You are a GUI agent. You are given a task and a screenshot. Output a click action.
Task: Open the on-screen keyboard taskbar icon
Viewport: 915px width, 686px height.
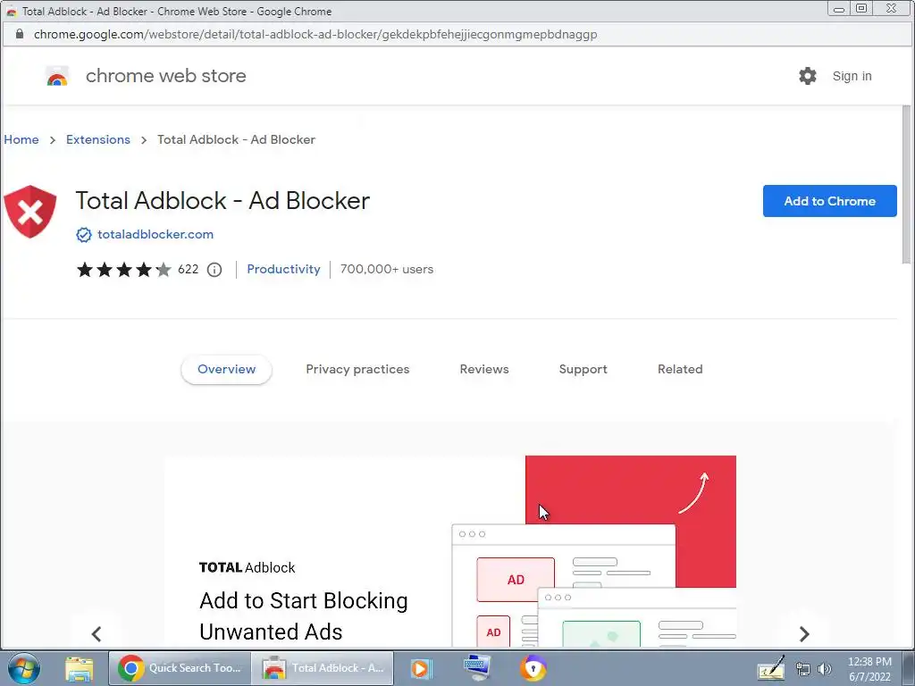(477, 668)
